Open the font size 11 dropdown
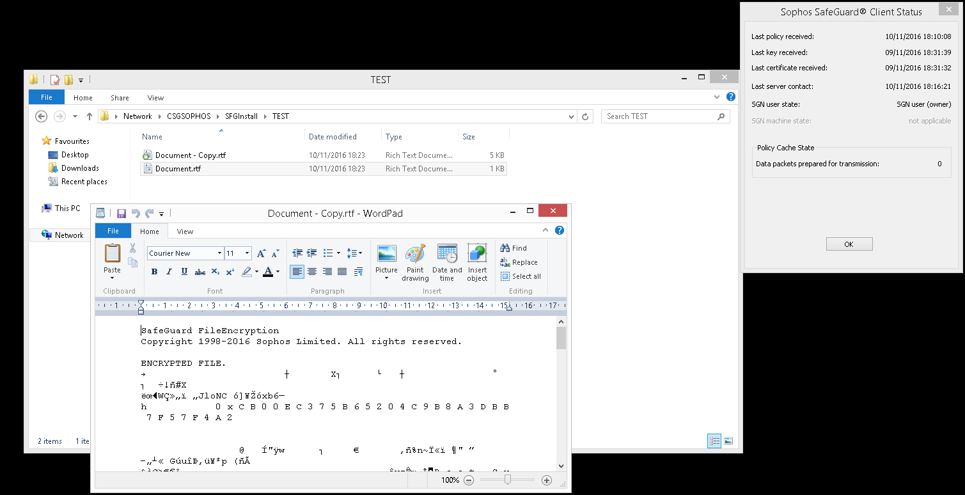Image resolution: width=965 pixels, height=495 pixels. click(x=247, y=253)
